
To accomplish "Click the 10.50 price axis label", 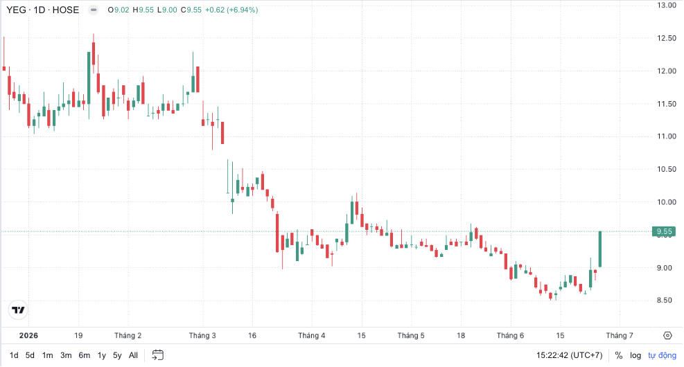I will pos(667,169).
